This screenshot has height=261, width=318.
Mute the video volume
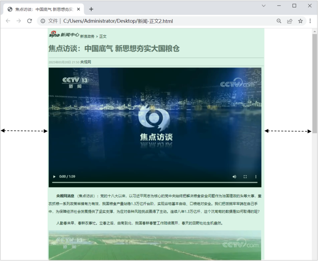(234, 177)
